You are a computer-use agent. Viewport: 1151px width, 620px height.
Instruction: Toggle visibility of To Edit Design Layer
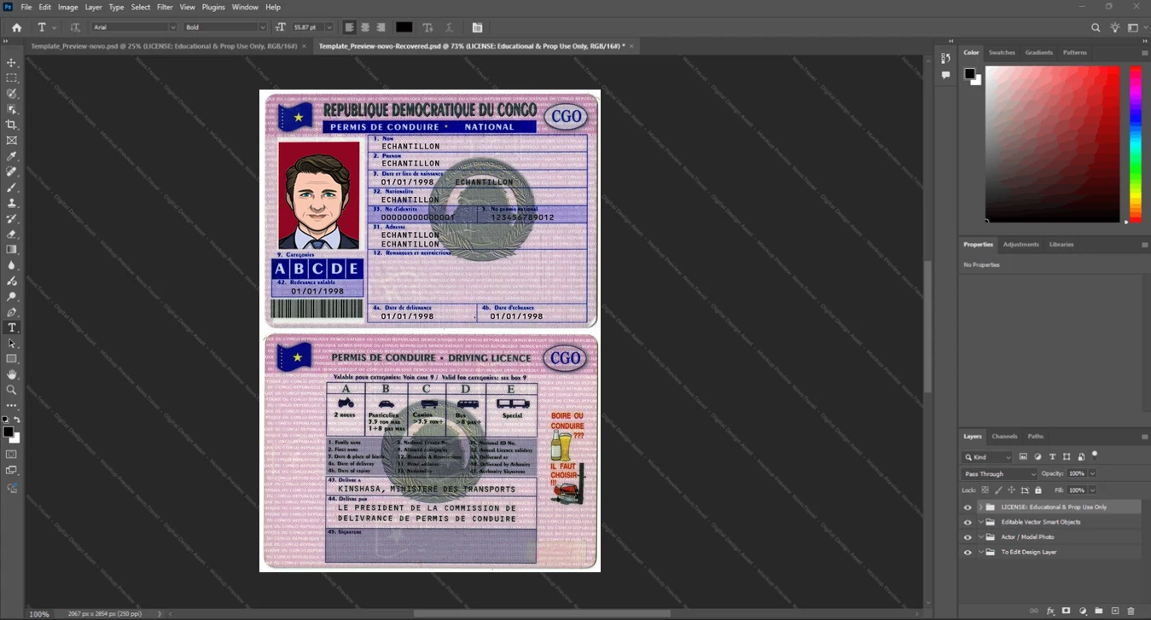coord(968,553)
